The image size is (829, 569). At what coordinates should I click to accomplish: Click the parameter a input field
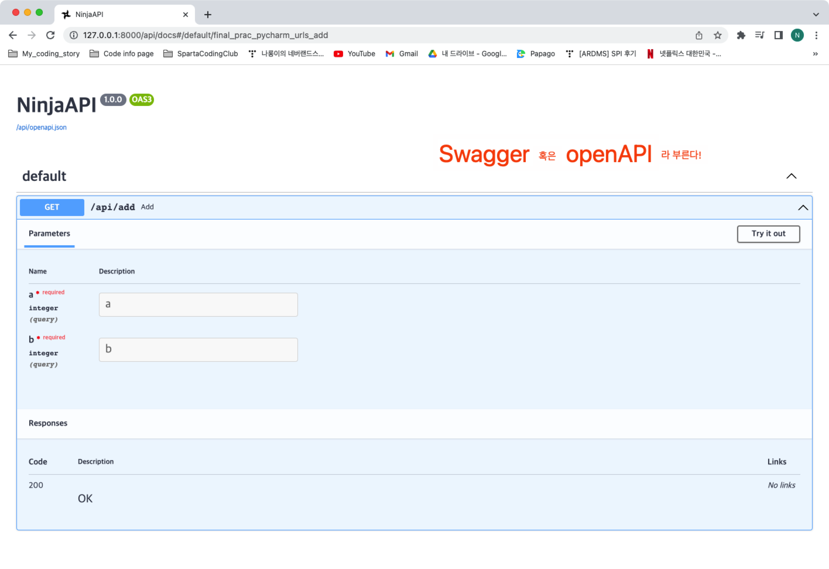tap(198, 305)
